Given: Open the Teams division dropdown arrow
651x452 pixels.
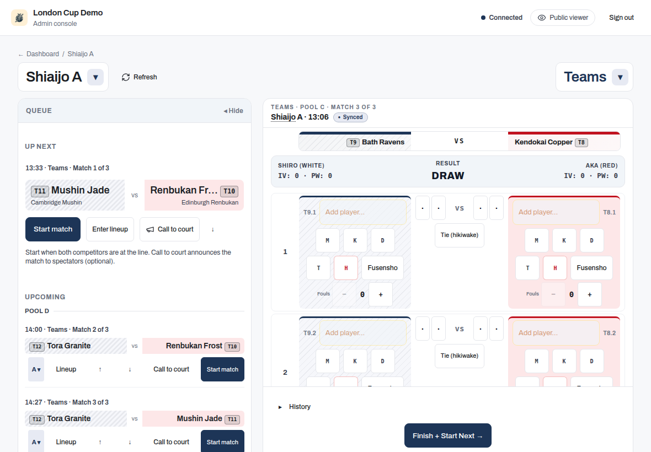Looking at the screenshot, I should pos(620,77).
